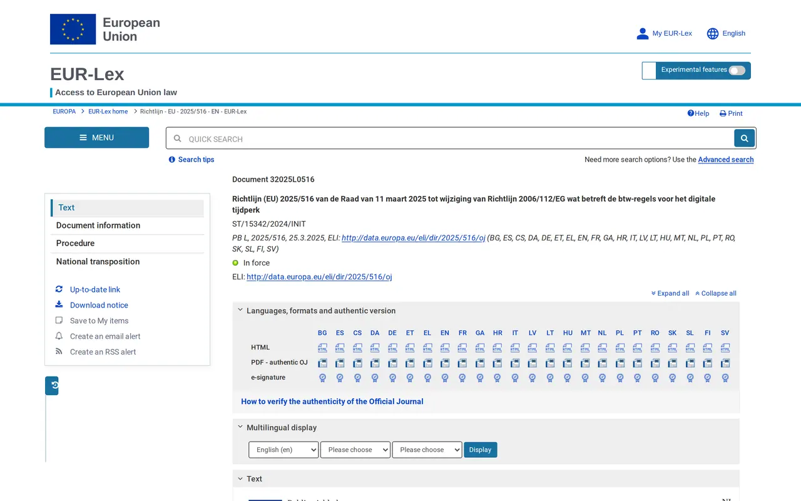Open How to verify authenticity link
Screen dimensions: 801x501
332,401
